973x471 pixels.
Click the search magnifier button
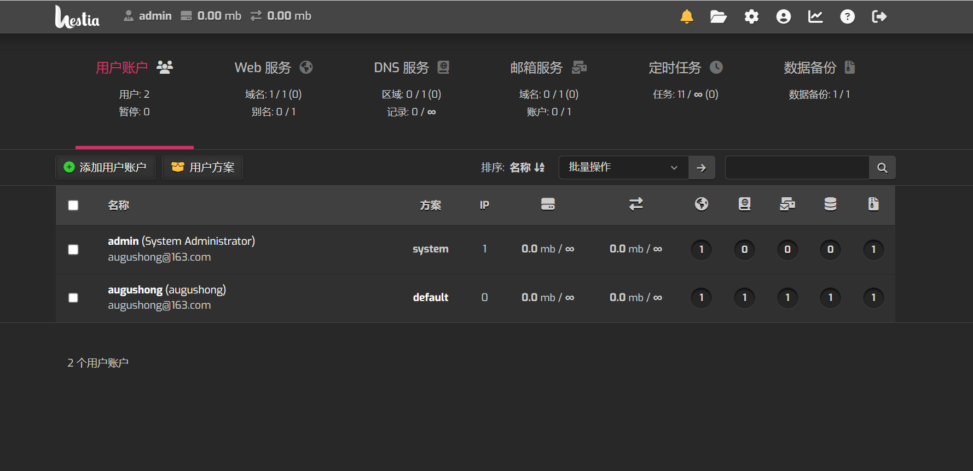[x=882, y=168]
